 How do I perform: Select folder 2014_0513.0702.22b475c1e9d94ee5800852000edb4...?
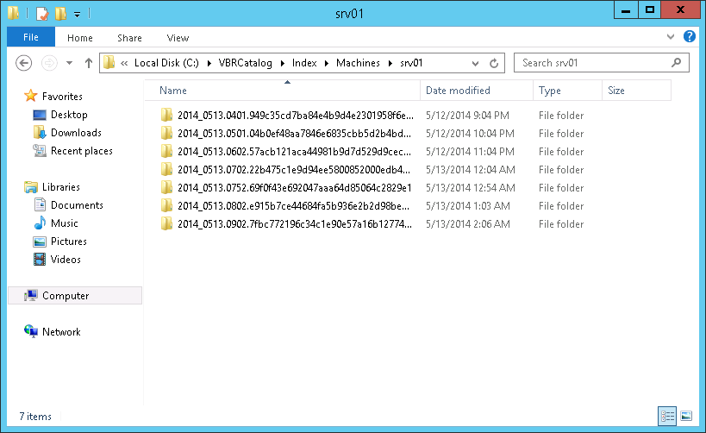pyautogui.click(x=294, y=169)
